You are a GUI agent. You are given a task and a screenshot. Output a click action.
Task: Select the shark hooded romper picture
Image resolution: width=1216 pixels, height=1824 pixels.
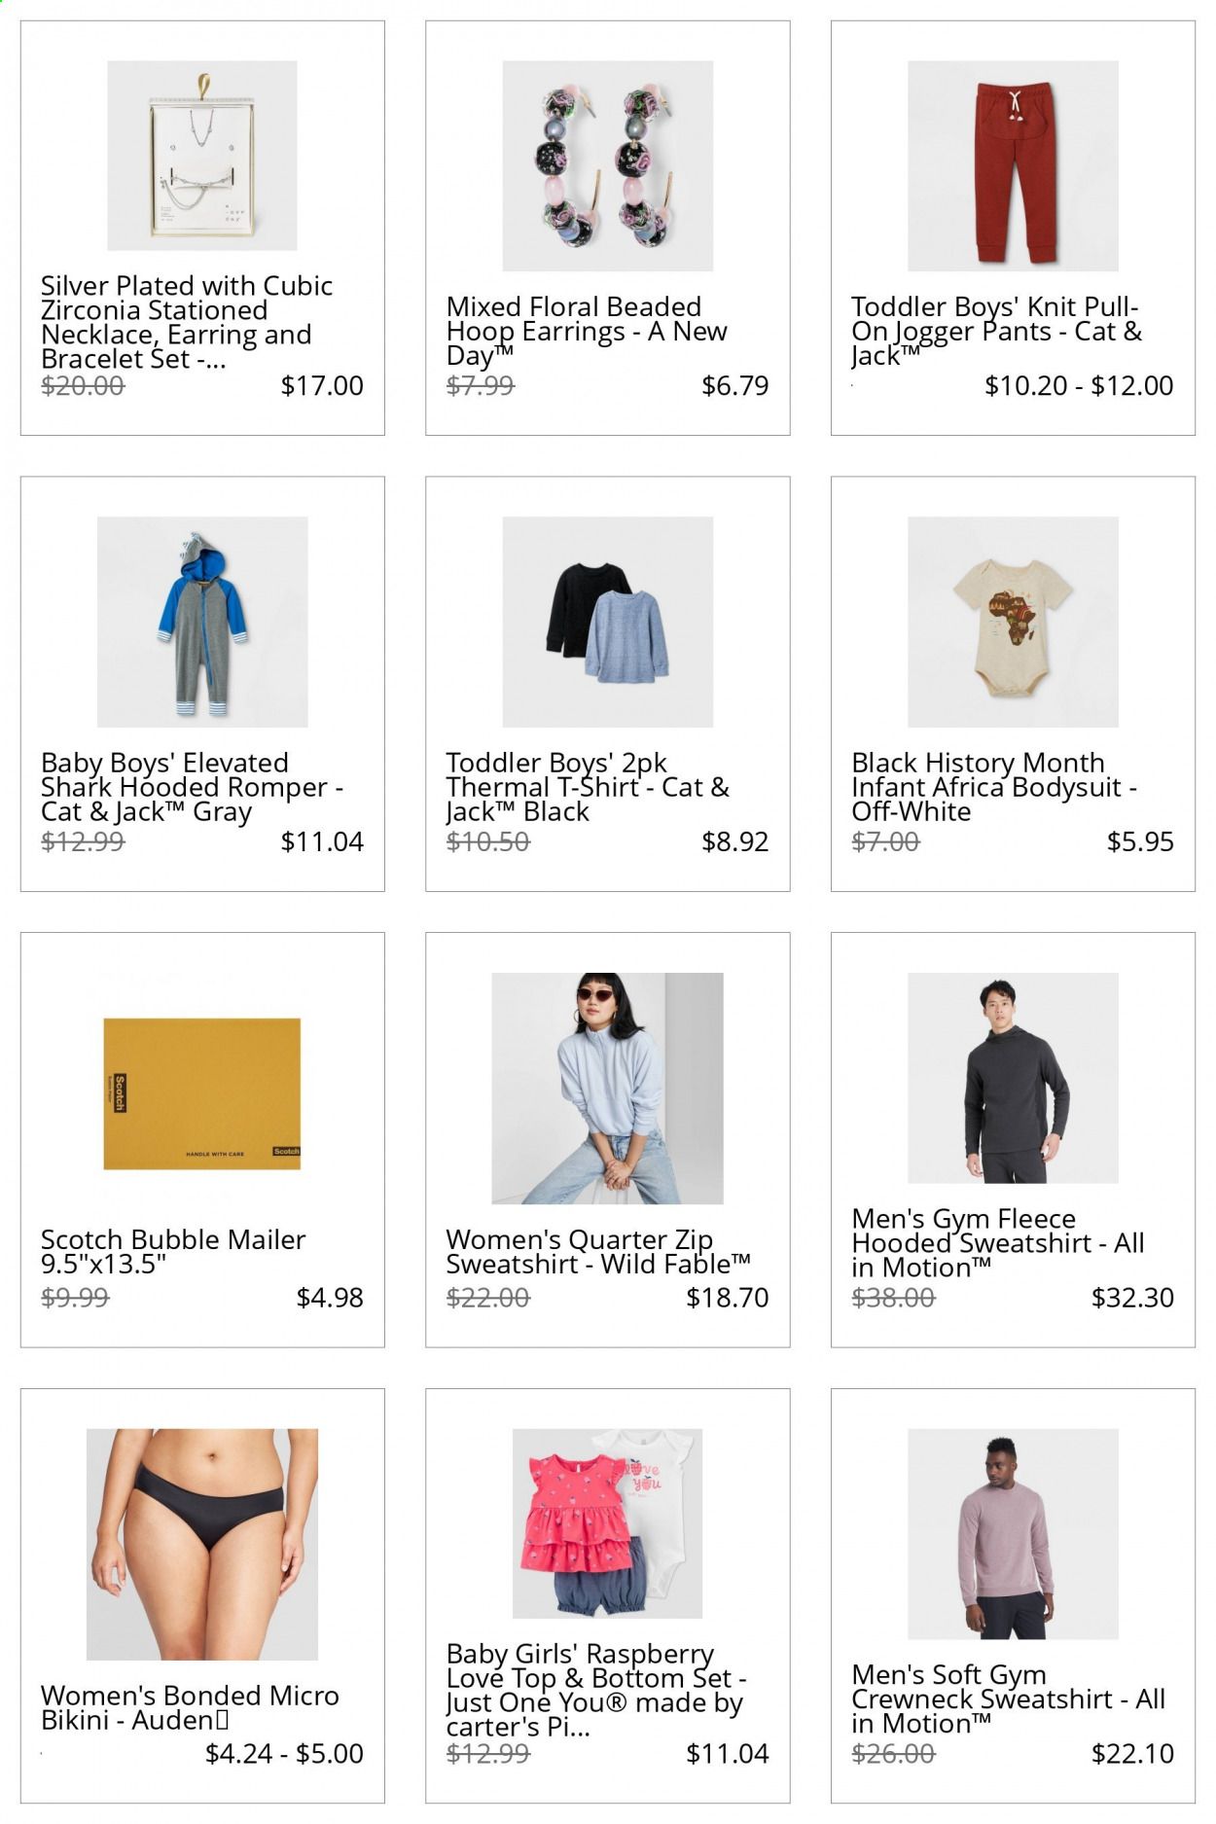pos(202,622)
